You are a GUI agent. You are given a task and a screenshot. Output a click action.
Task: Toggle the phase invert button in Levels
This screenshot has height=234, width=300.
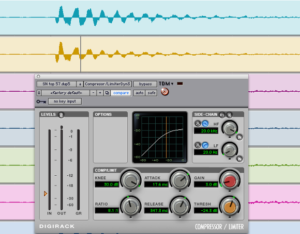click(61, 115)
